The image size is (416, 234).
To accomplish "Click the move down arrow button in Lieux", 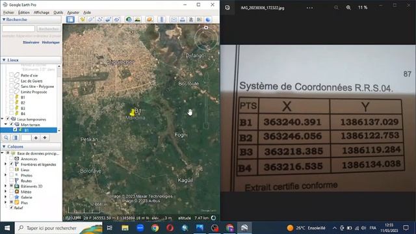I will coord(45,138).
